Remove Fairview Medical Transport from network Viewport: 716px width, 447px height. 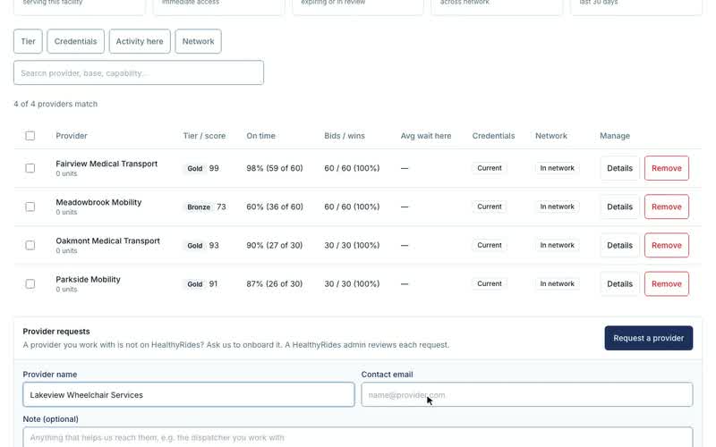pyautogui.click(x=666, y=168)
